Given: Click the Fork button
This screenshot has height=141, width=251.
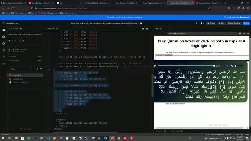Looking at the screenshot, I should (x=222, y=23).
